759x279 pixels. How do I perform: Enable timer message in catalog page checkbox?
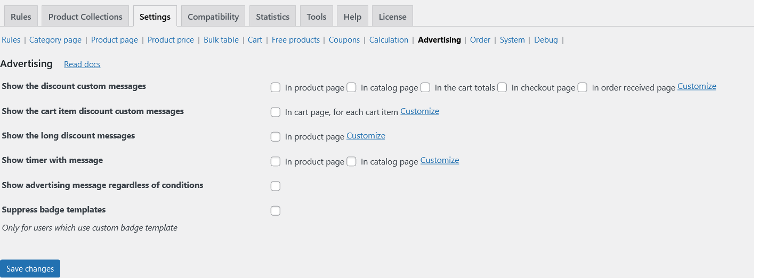tap(351, 161)
